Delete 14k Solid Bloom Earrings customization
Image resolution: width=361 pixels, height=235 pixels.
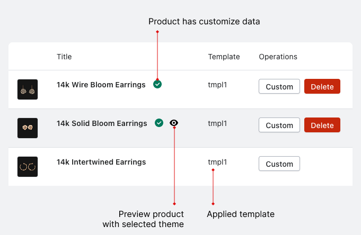tap(322, 125)
